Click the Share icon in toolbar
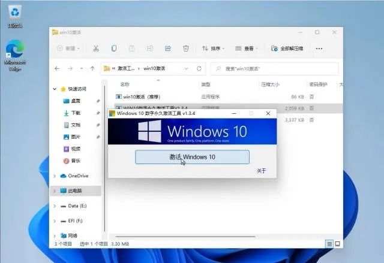Screen dimensions: 384x263 tap(168, 49)
